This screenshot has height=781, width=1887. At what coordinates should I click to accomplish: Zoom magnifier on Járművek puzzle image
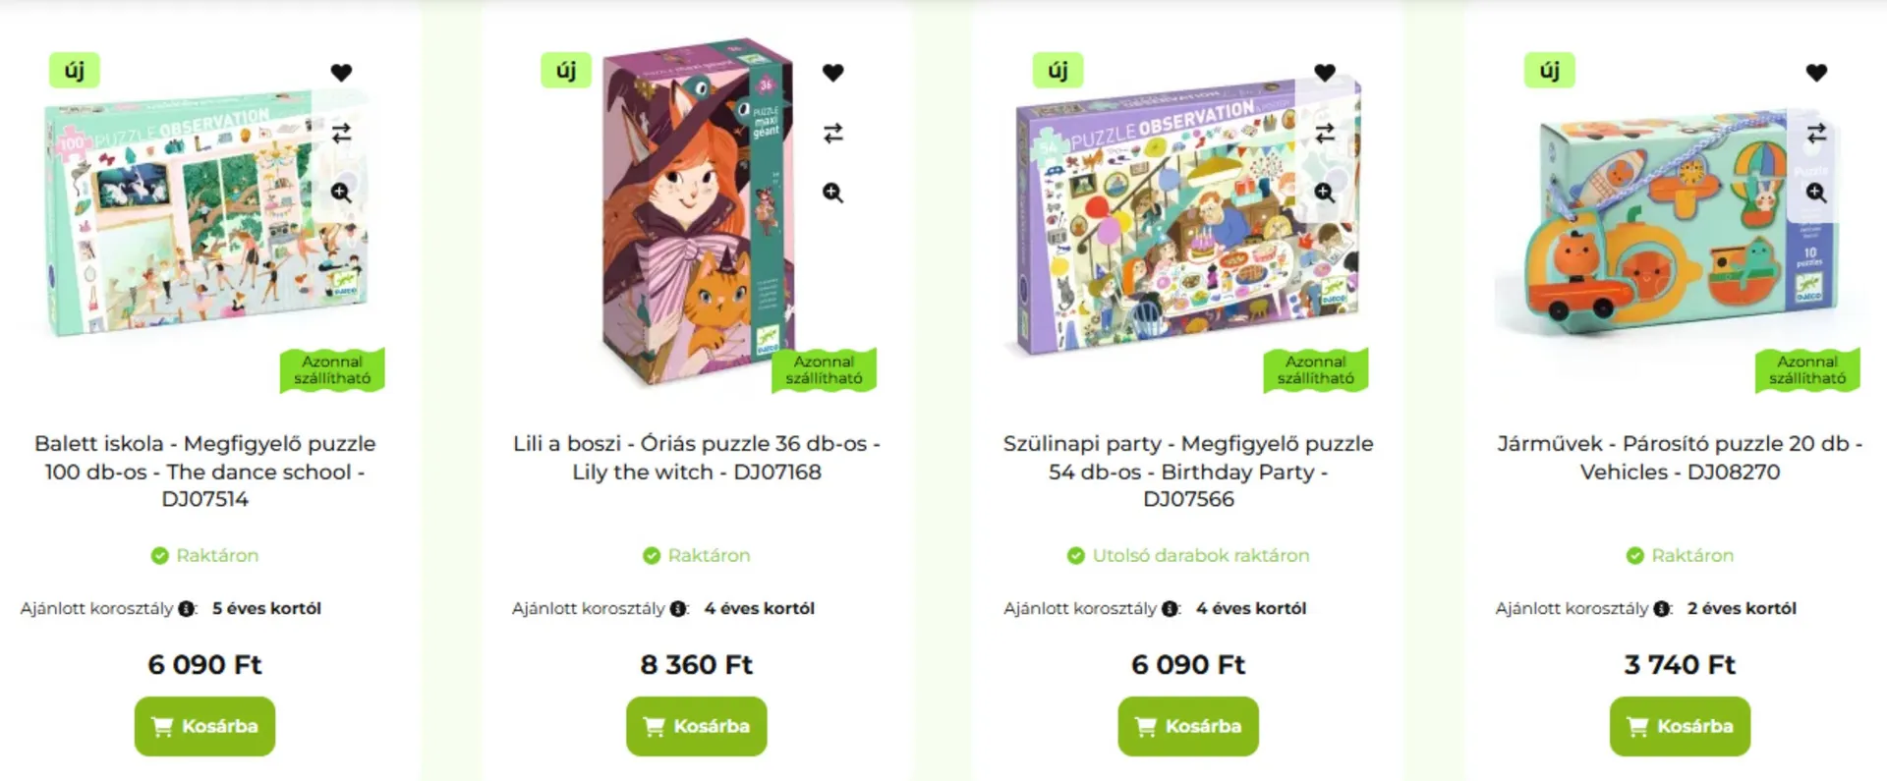click(1816, 193)
